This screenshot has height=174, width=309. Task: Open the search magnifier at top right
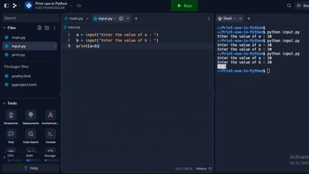coord(289,5)
